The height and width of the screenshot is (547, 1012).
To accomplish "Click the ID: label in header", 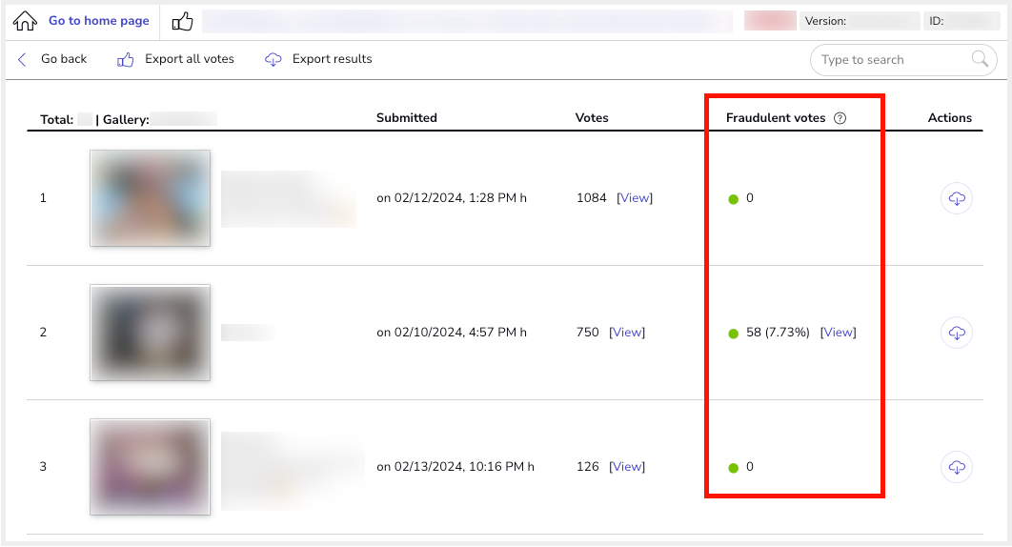I will [937, 21].
